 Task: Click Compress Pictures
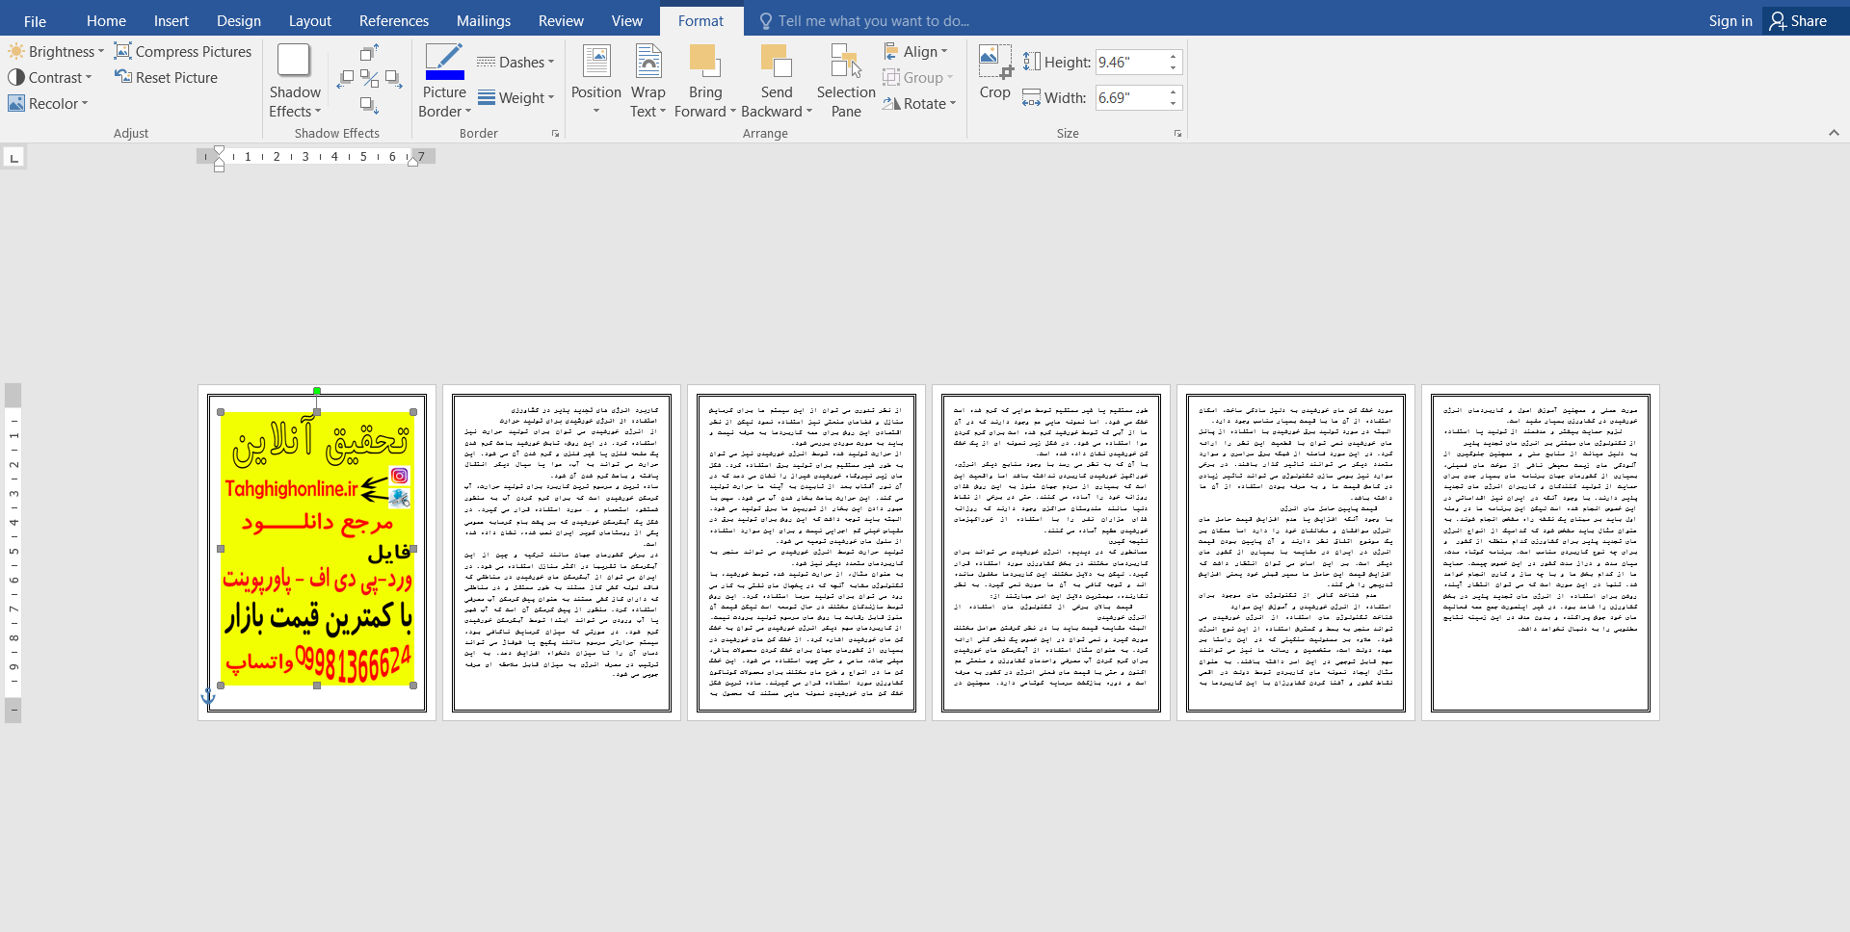coord(183,52)
